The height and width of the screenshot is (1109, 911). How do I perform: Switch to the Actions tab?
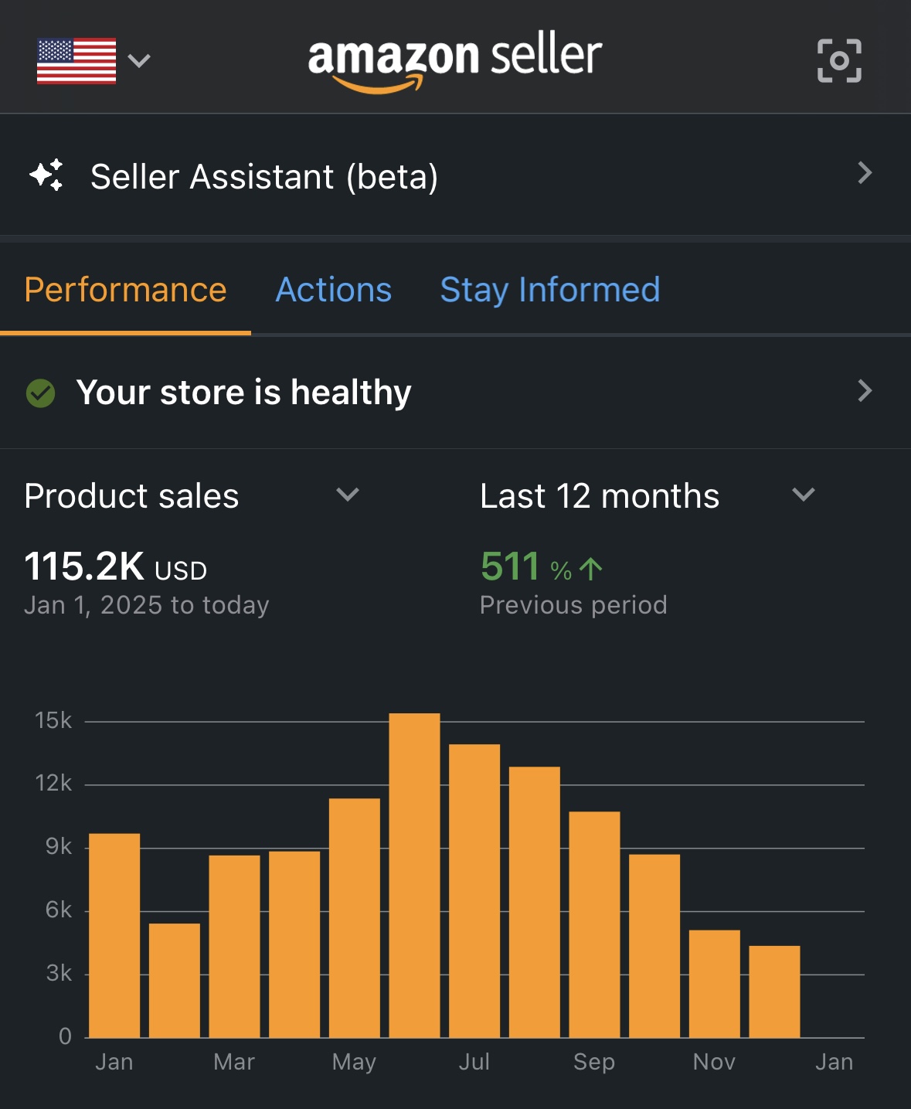[x=334, y=291]
